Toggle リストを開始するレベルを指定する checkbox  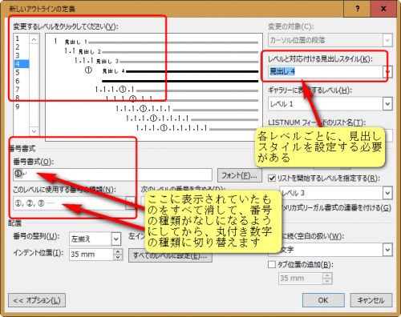272,179
